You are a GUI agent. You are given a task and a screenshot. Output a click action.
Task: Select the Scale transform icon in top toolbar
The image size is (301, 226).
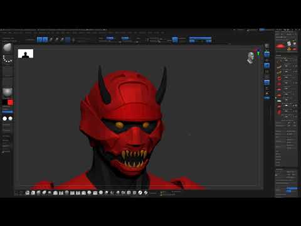pyautogui.click(x=56, y=40)
